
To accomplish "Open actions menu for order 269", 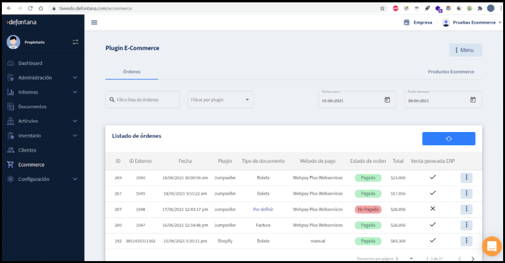I will (x=466, y=177).
